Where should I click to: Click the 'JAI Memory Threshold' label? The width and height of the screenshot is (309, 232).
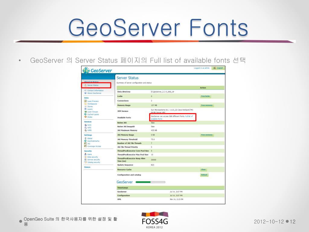(x=127, y=139)
